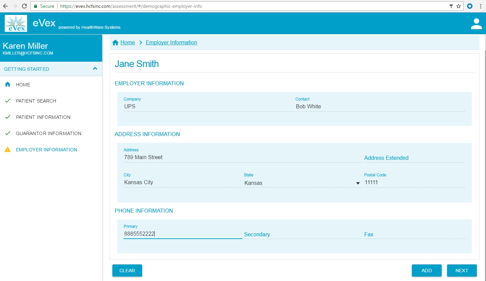Viewport: 486px width, 281px height.
Task: Click the eVex logo in header
Action: coord(16,23)
